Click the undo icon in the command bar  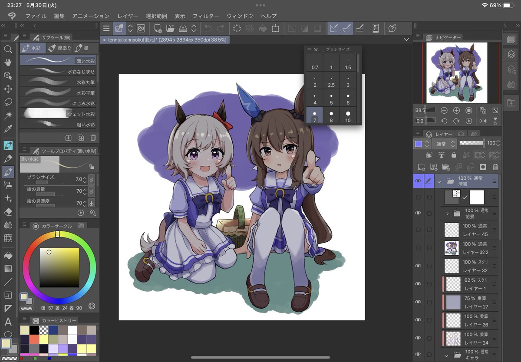(208, 28)
